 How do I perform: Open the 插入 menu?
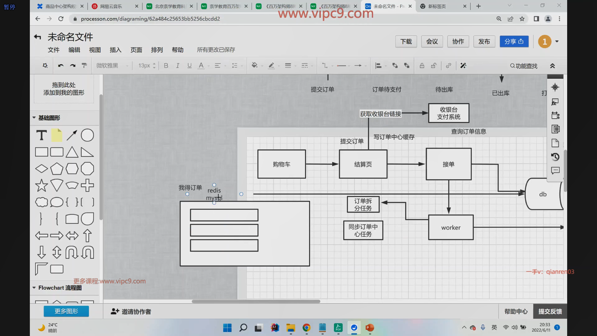click(115, 50)
